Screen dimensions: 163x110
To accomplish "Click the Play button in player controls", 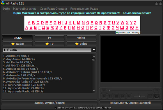I will coord(104,96).
